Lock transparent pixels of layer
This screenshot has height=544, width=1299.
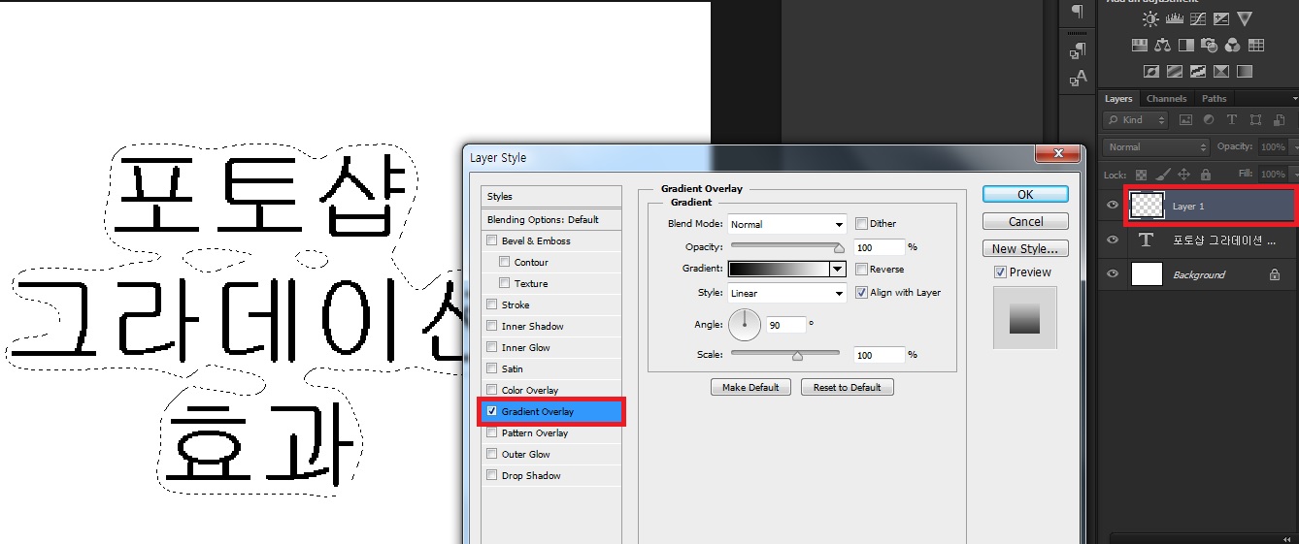pyautogui.click(x=1141, y=175)
